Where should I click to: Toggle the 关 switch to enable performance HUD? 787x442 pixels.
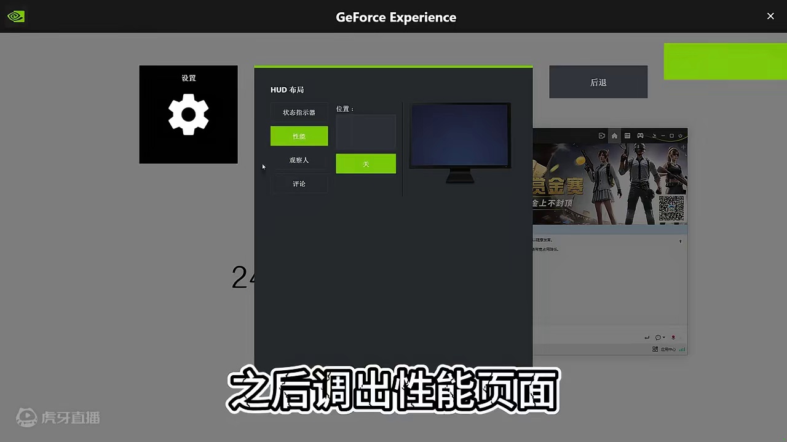pyautogui.click(x=366, y=164)
